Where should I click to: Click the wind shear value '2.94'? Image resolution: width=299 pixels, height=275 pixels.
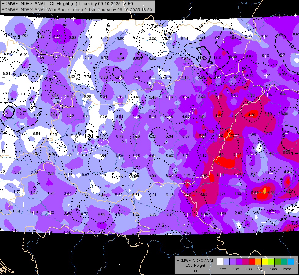point(202,97)
